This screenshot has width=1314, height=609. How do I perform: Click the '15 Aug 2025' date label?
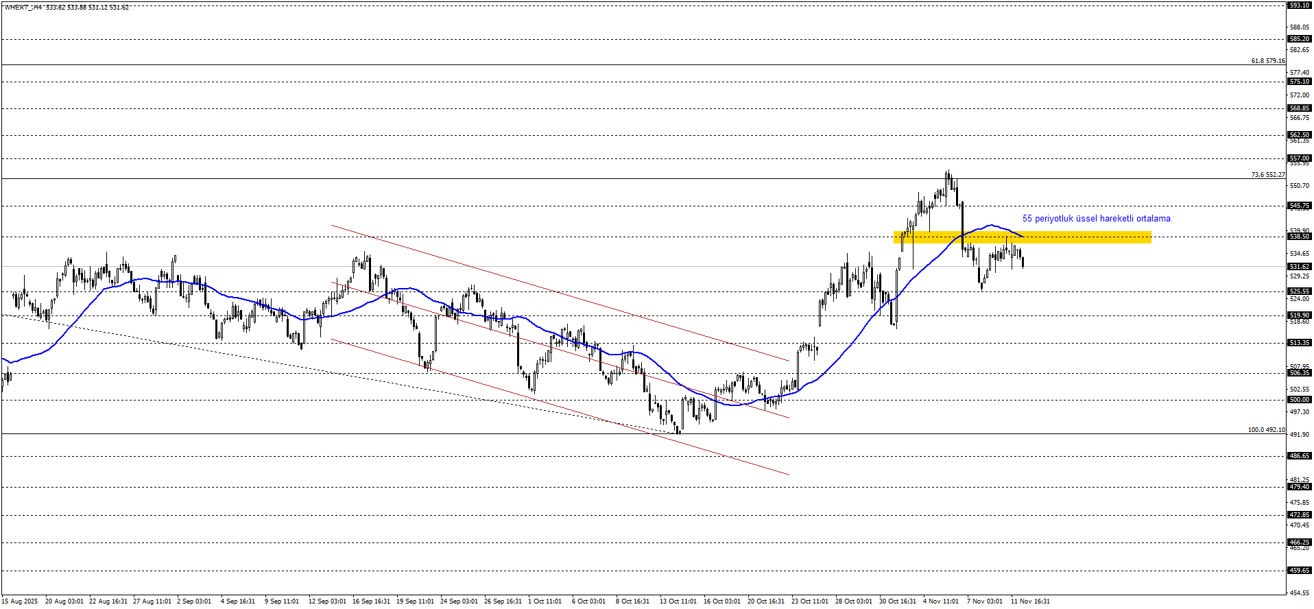20,601
